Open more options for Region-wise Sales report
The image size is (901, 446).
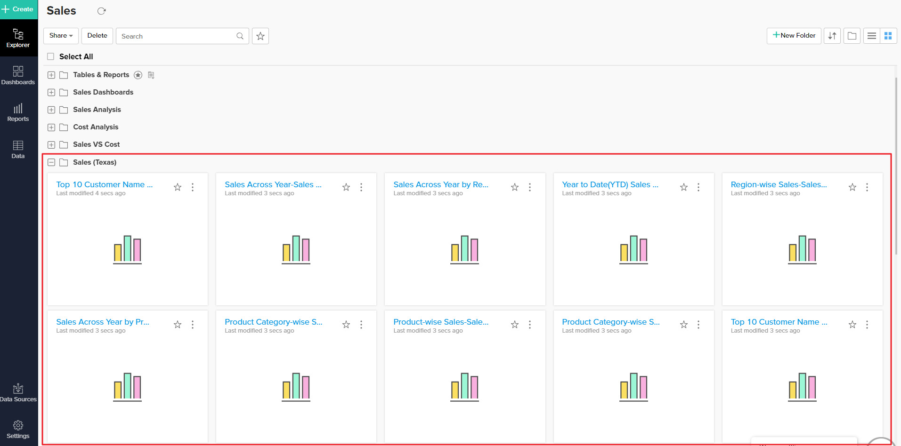pos(867,187)
